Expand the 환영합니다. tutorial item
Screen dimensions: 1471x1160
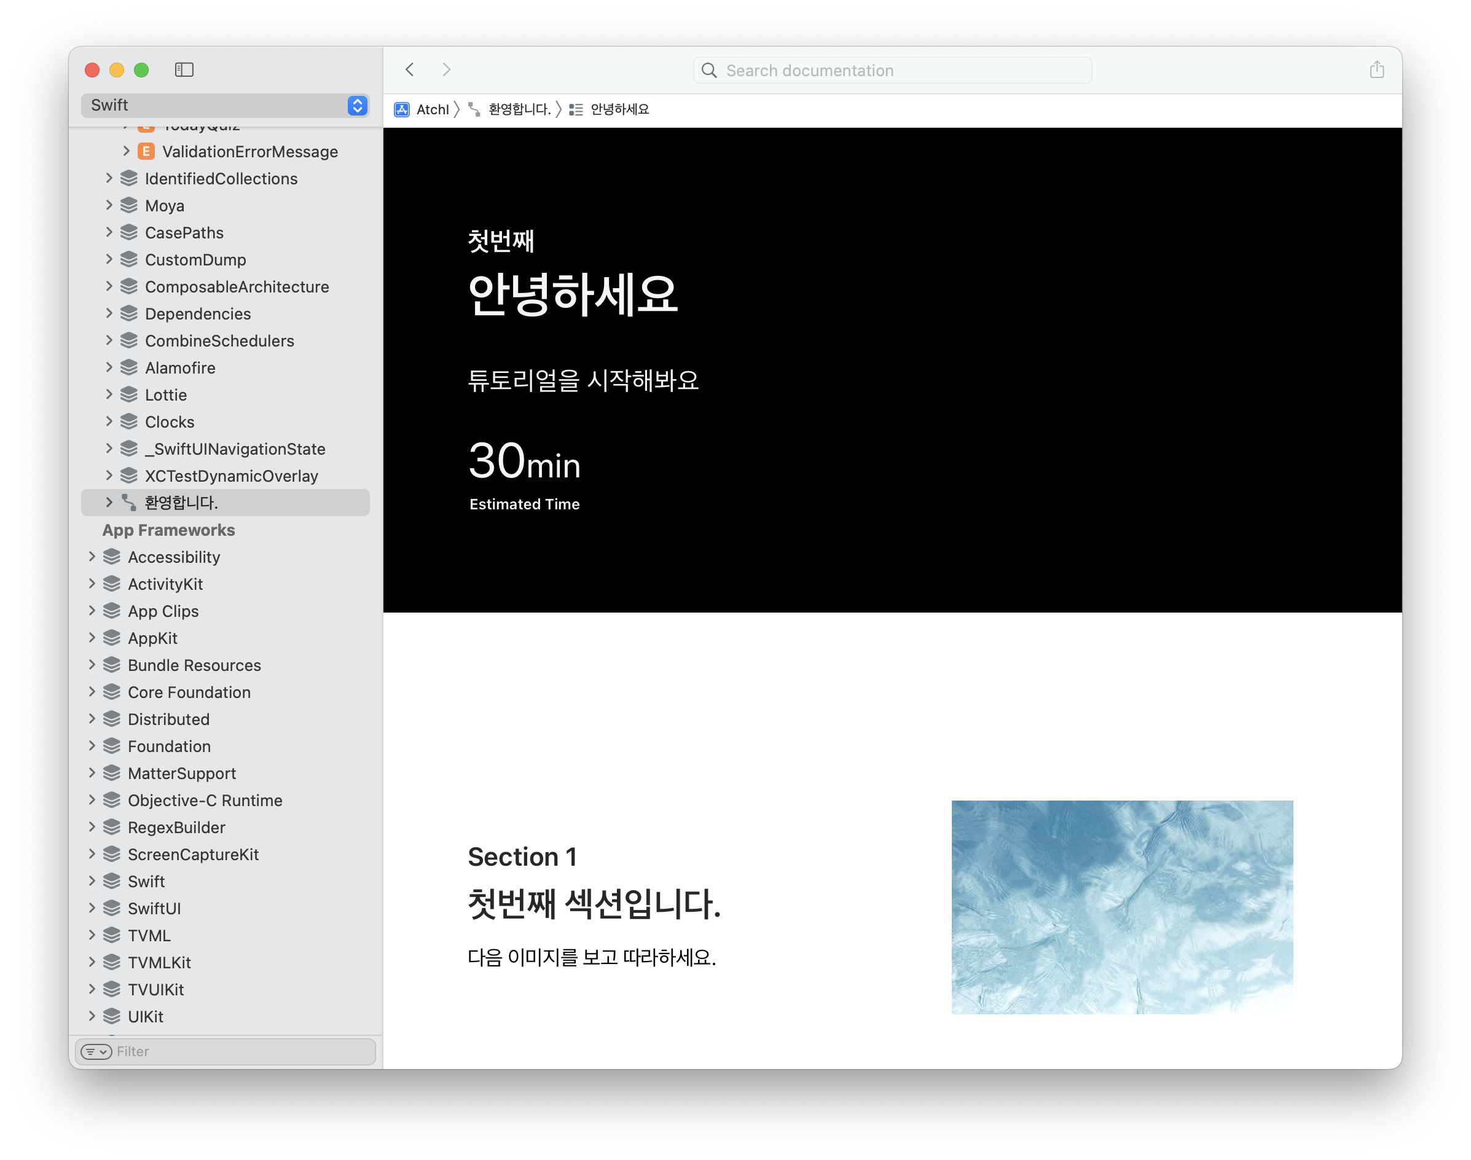109,503
